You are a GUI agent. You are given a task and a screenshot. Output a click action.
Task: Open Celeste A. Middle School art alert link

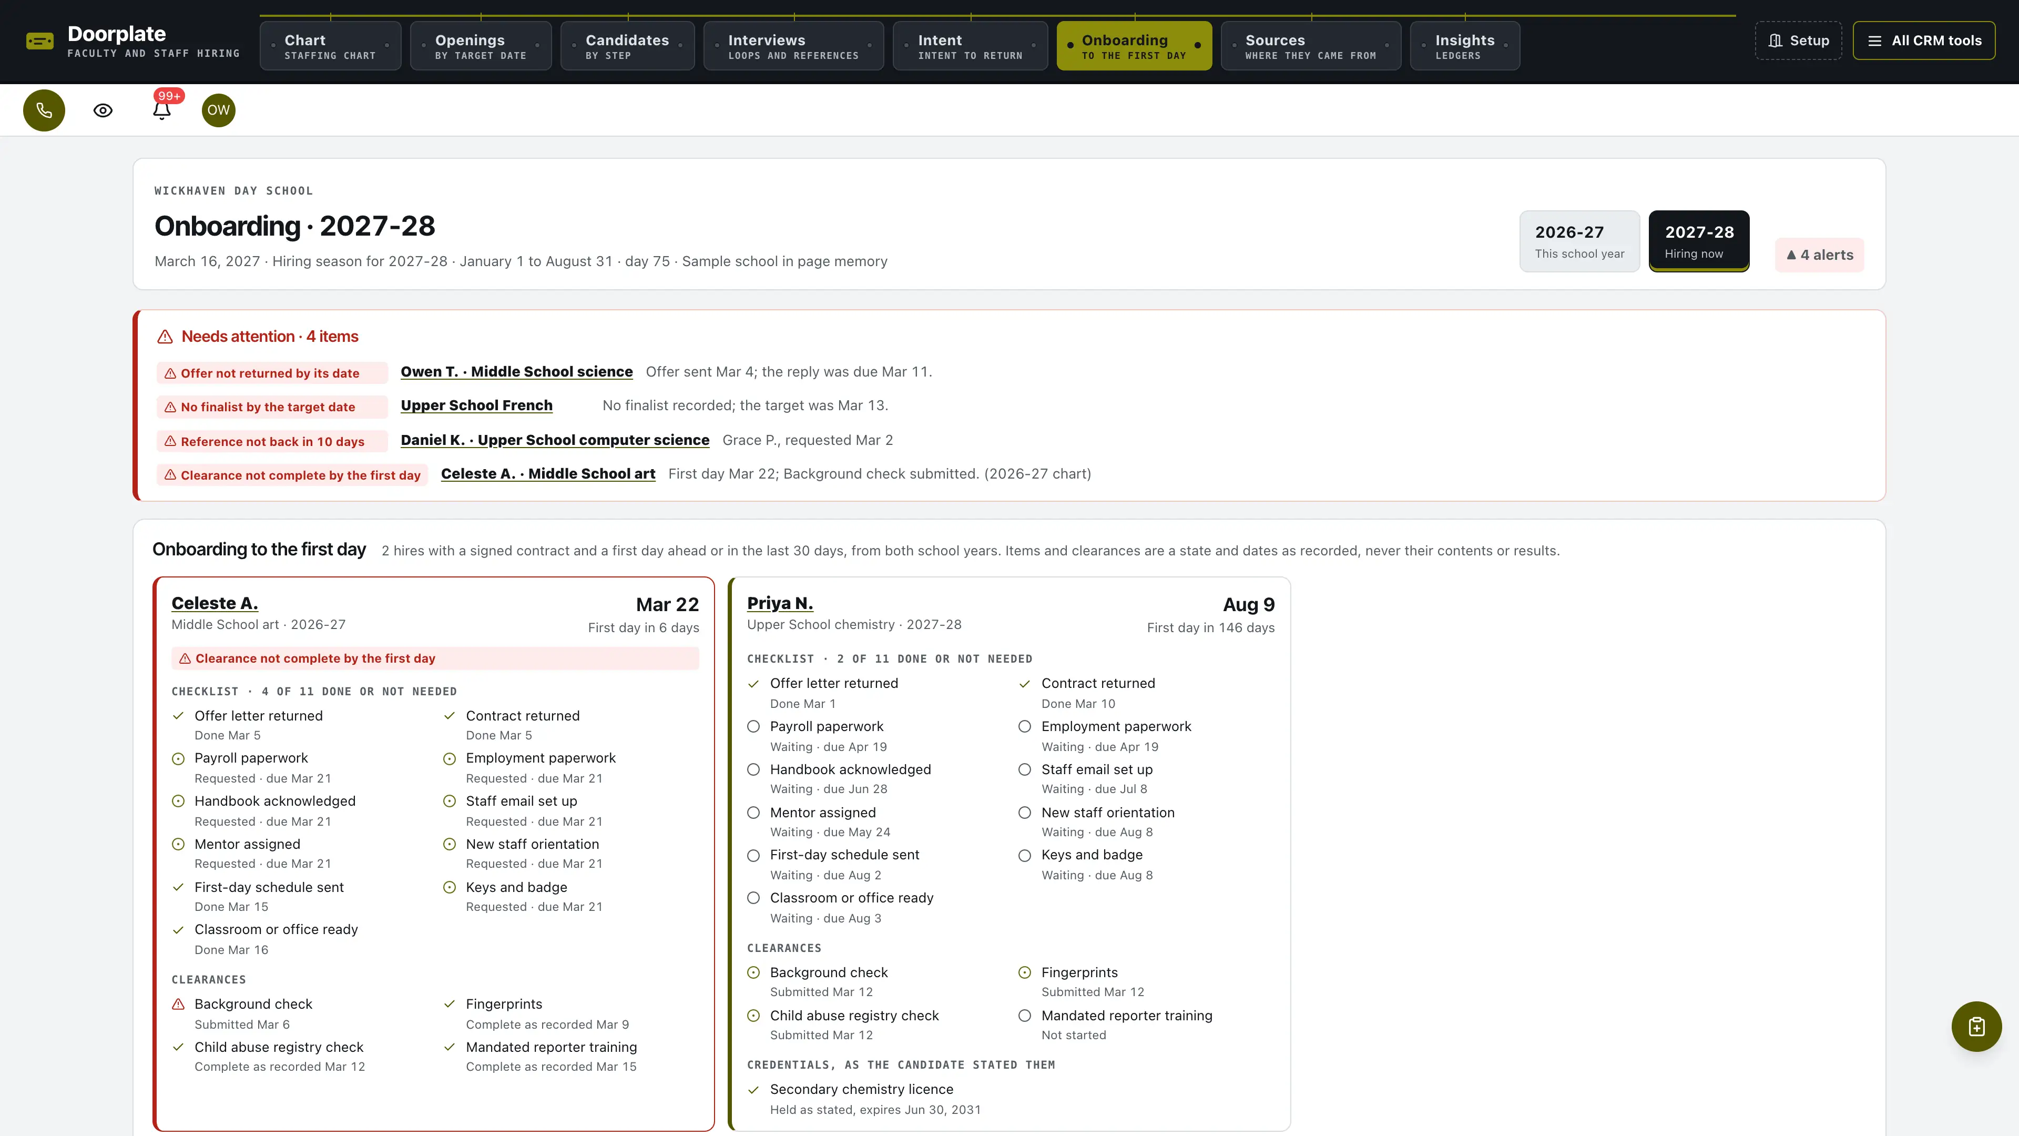coord(548,473)
